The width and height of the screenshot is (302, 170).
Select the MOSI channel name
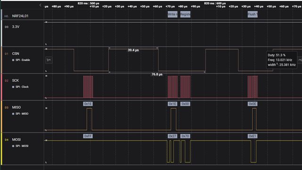coord(17,139)
